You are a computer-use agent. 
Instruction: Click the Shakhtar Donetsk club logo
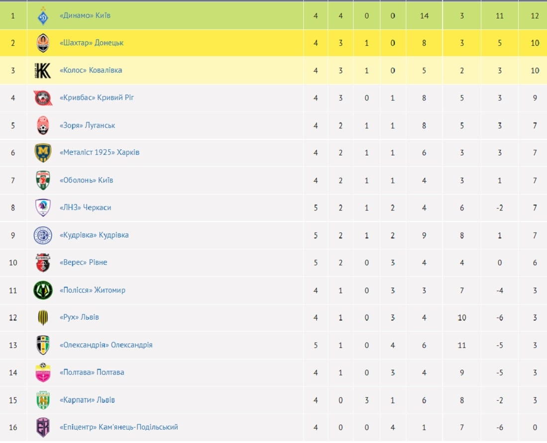click(43, 43)
